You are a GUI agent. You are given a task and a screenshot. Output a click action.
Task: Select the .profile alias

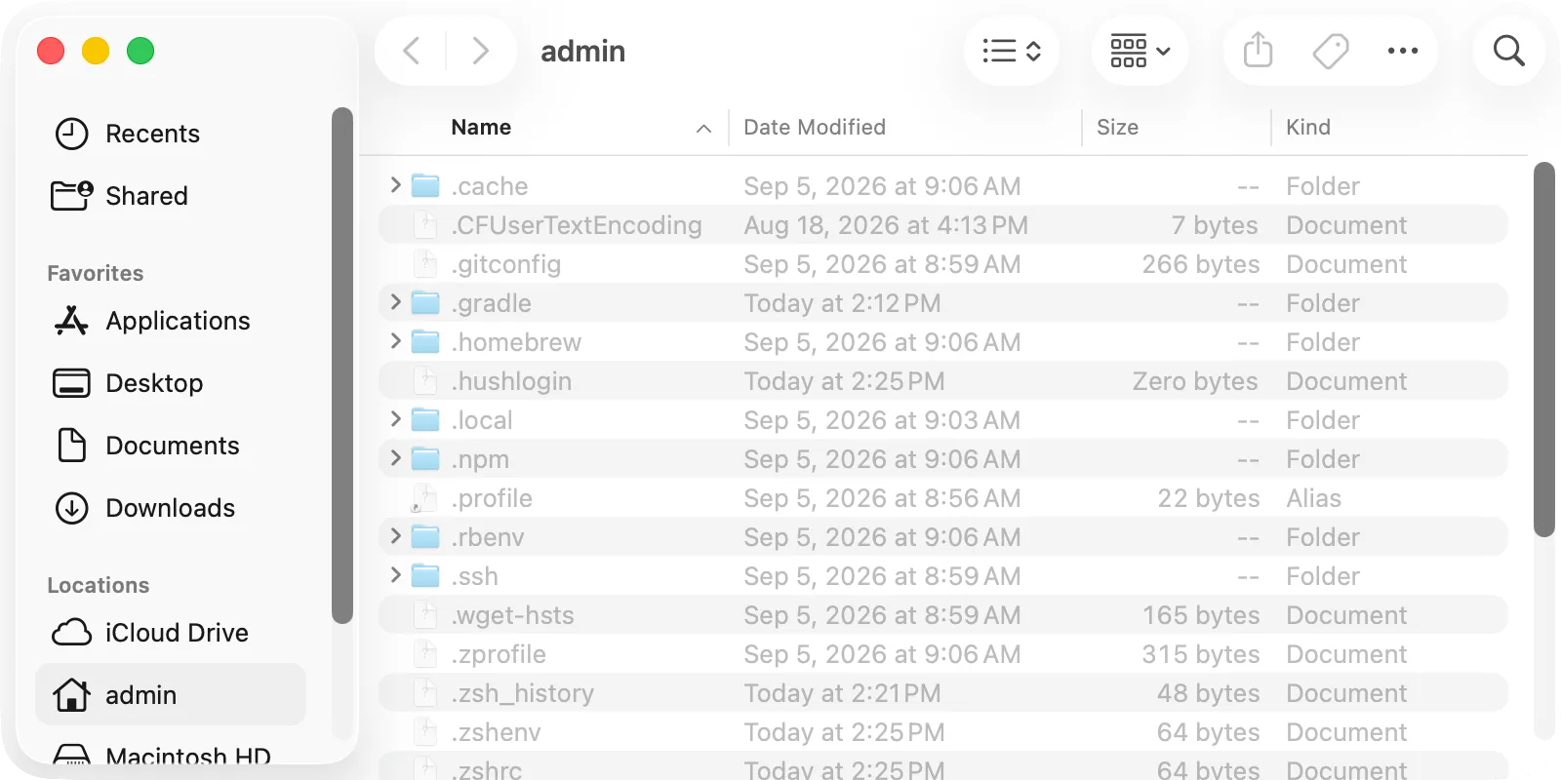pos(943,498)
